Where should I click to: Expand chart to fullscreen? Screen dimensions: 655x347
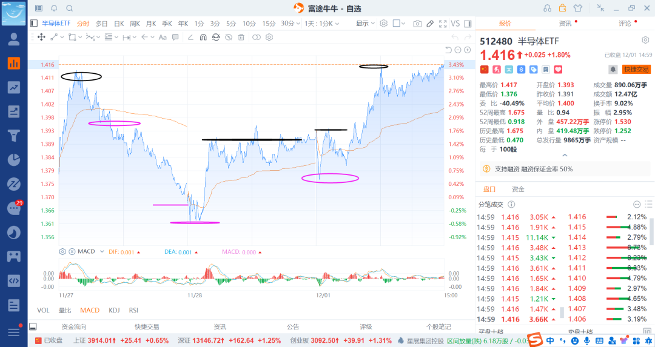click(443, 24)
